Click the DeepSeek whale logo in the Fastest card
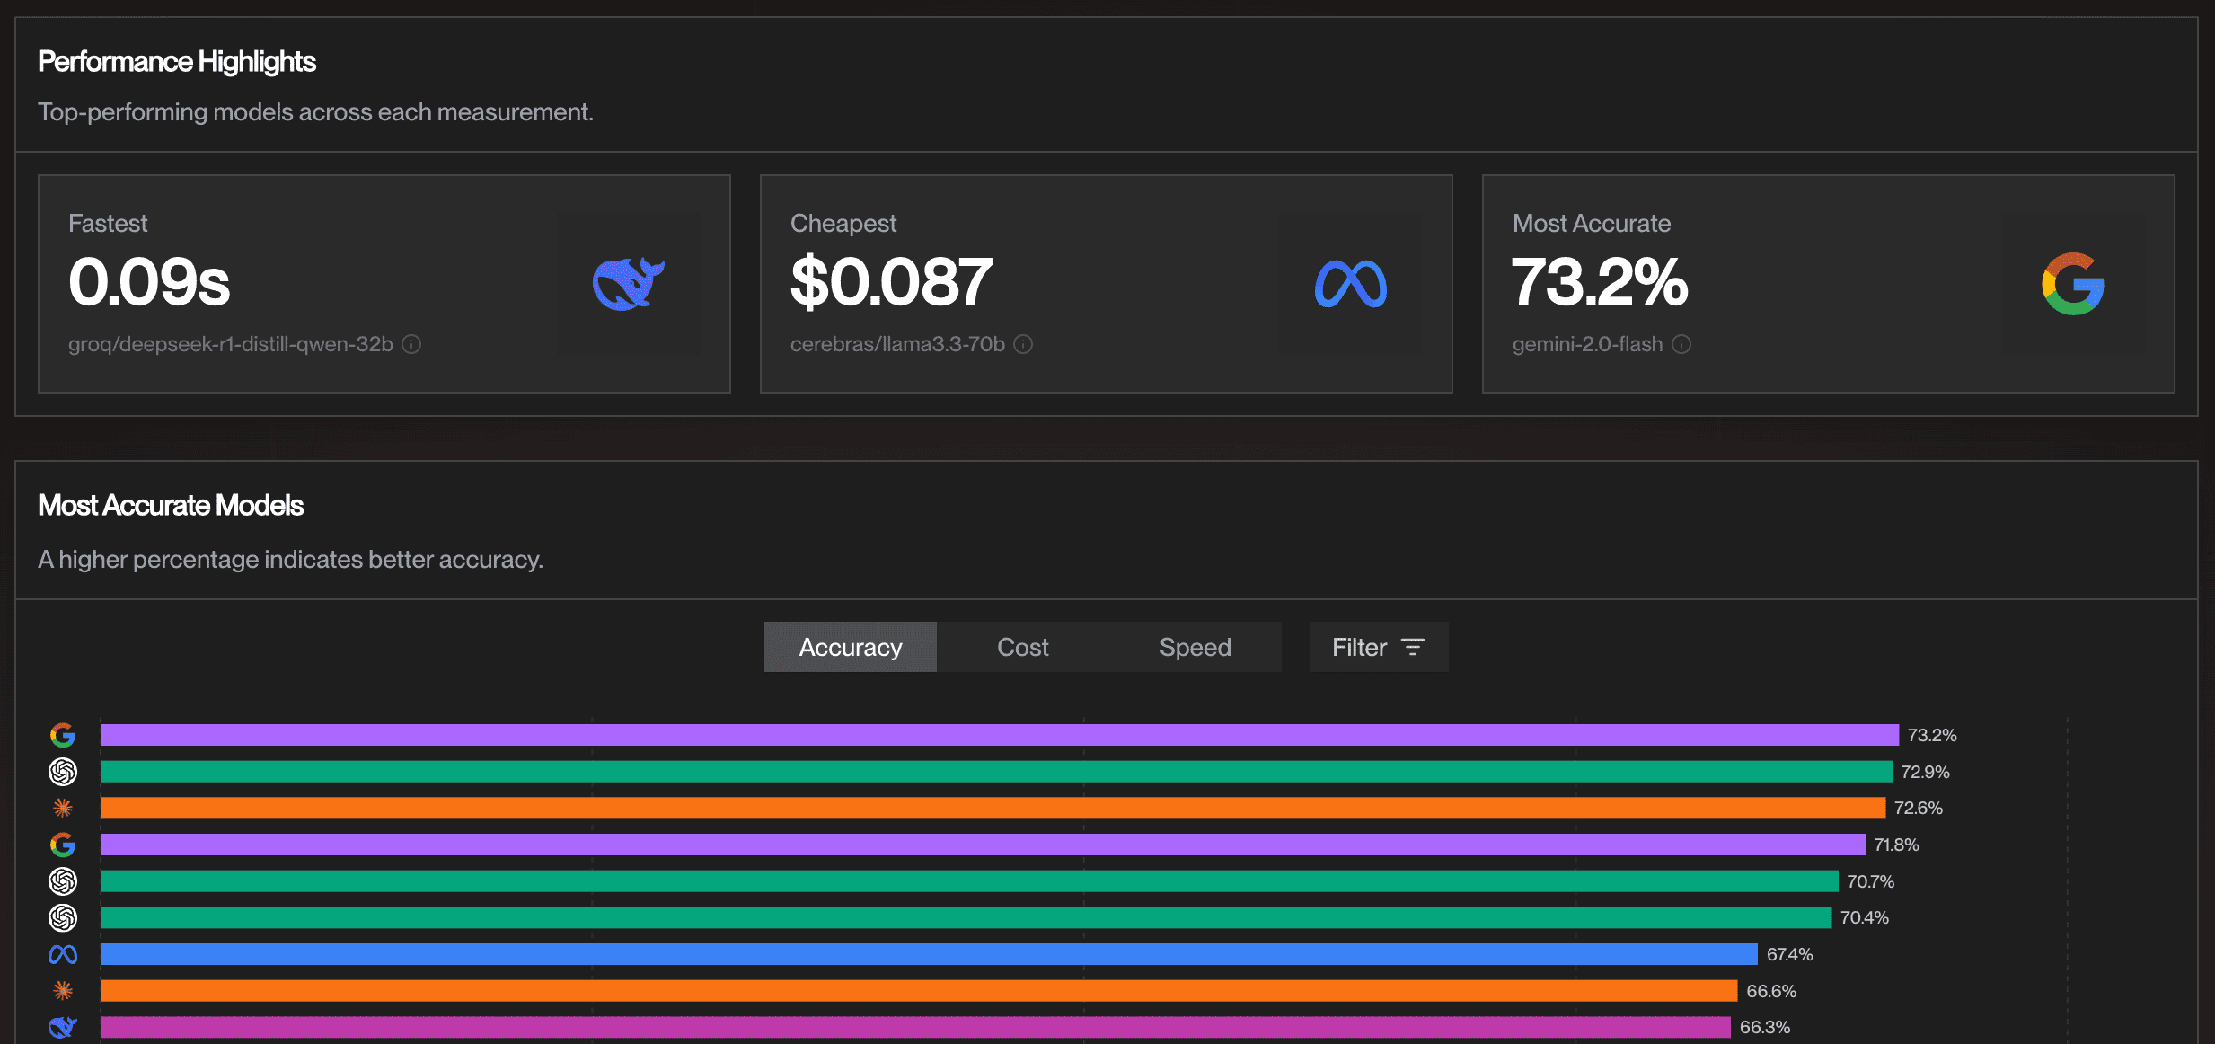Image resolution: width=2215 pixels, height=1044 pixels. 630,283
